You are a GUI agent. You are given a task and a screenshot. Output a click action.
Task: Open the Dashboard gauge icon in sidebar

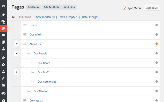point(3,6)
